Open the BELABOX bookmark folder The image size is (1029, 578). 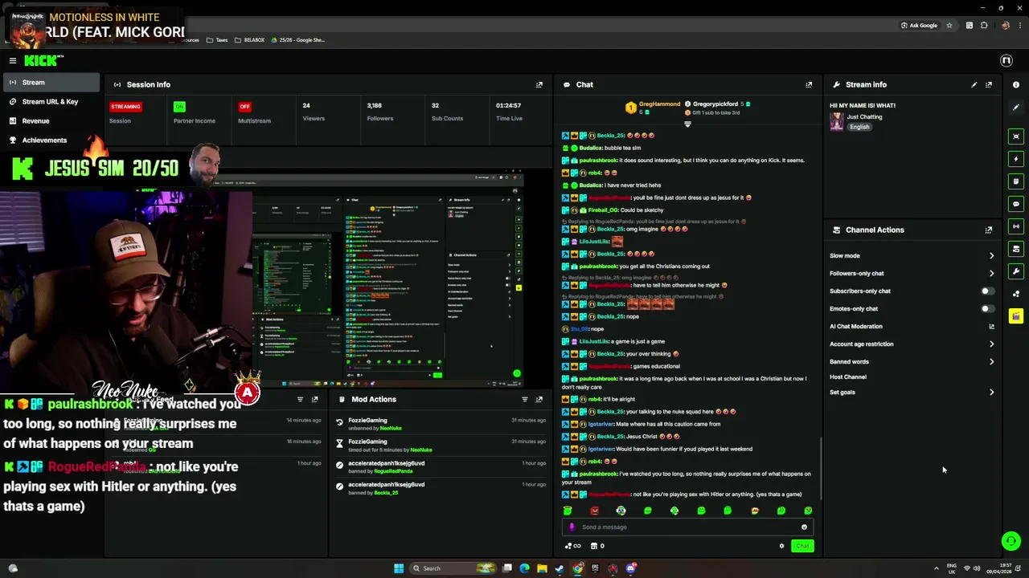tap(249, 40)
